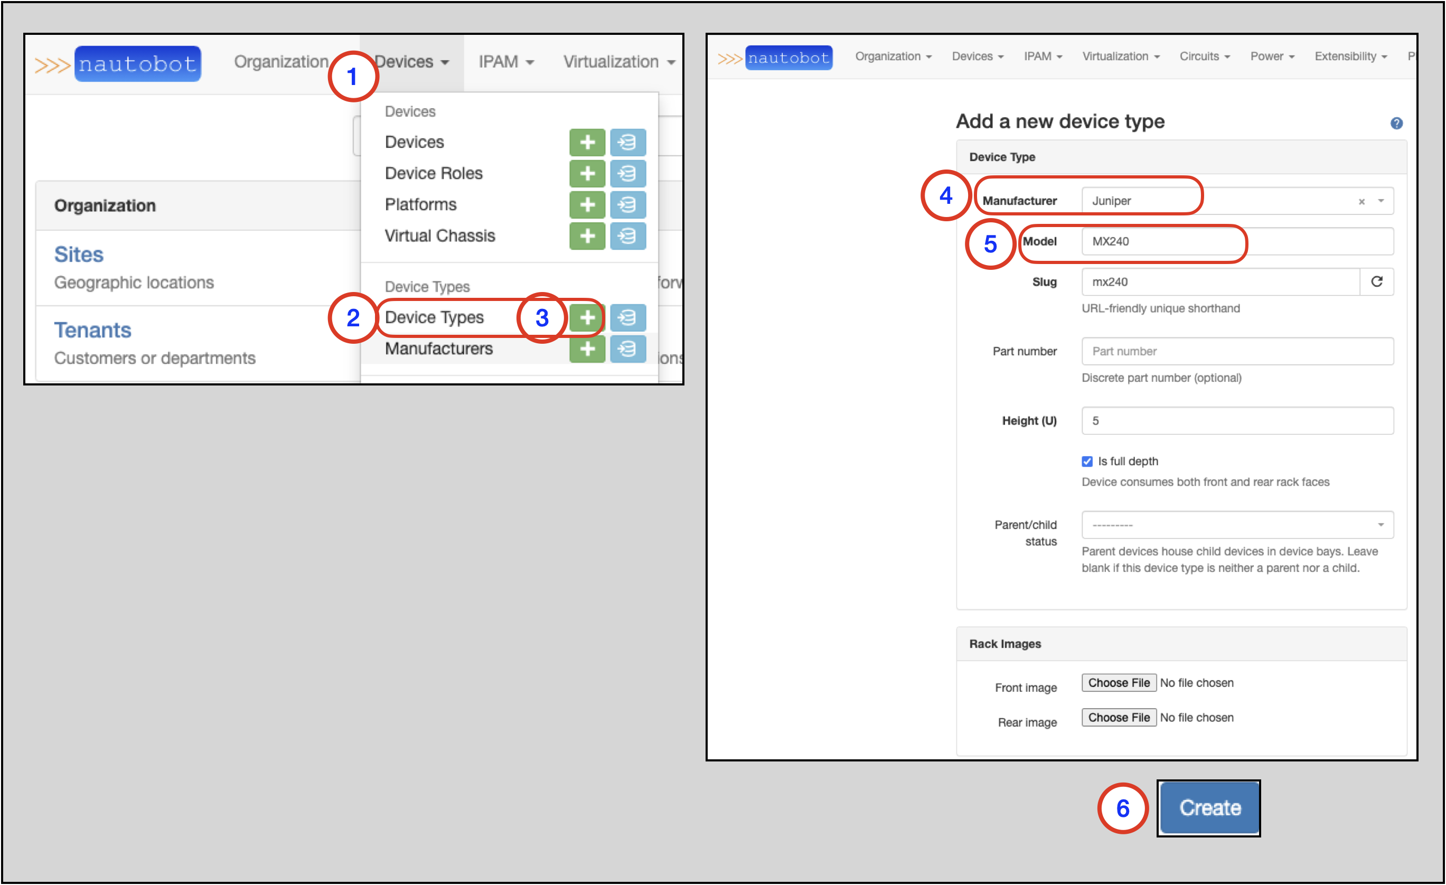
Task: Regenerate the slug with the refresh icon
Action: 1377,281
